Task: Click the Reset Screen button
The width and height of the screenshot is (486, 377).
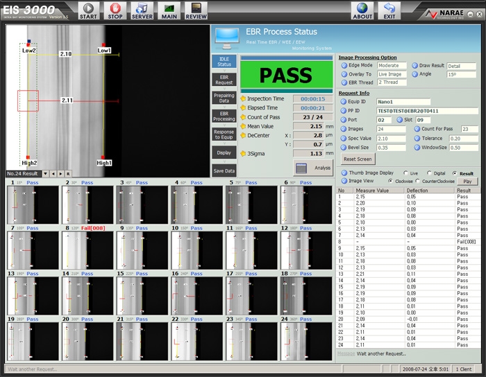Action: [358, 159]
